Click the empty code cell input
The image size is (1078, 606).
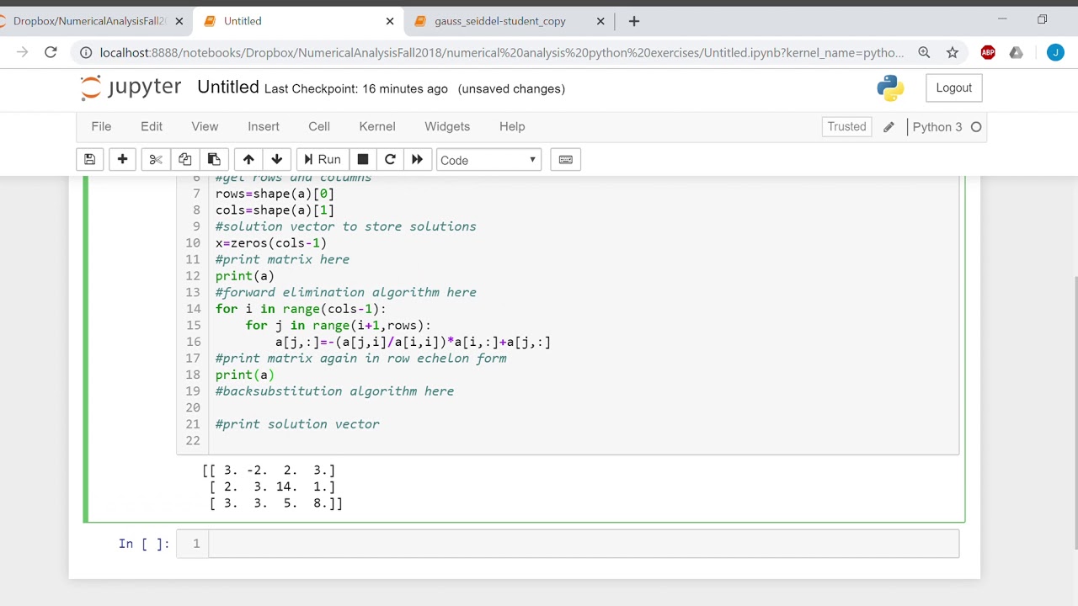(x=584, y=544)
